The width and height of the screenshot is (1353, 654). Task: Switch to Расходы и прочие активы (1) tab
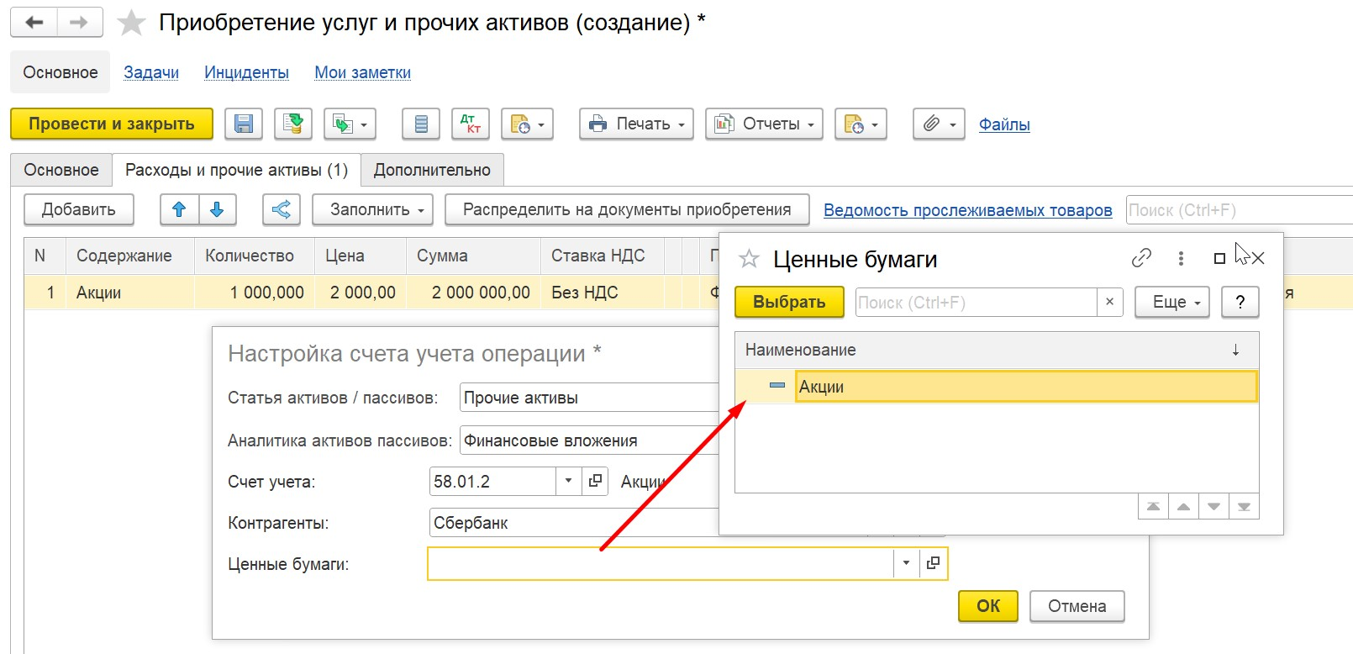(236, 170)
